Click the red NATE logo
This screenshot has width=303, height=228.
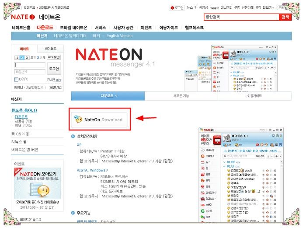click(x=23, y=17)
